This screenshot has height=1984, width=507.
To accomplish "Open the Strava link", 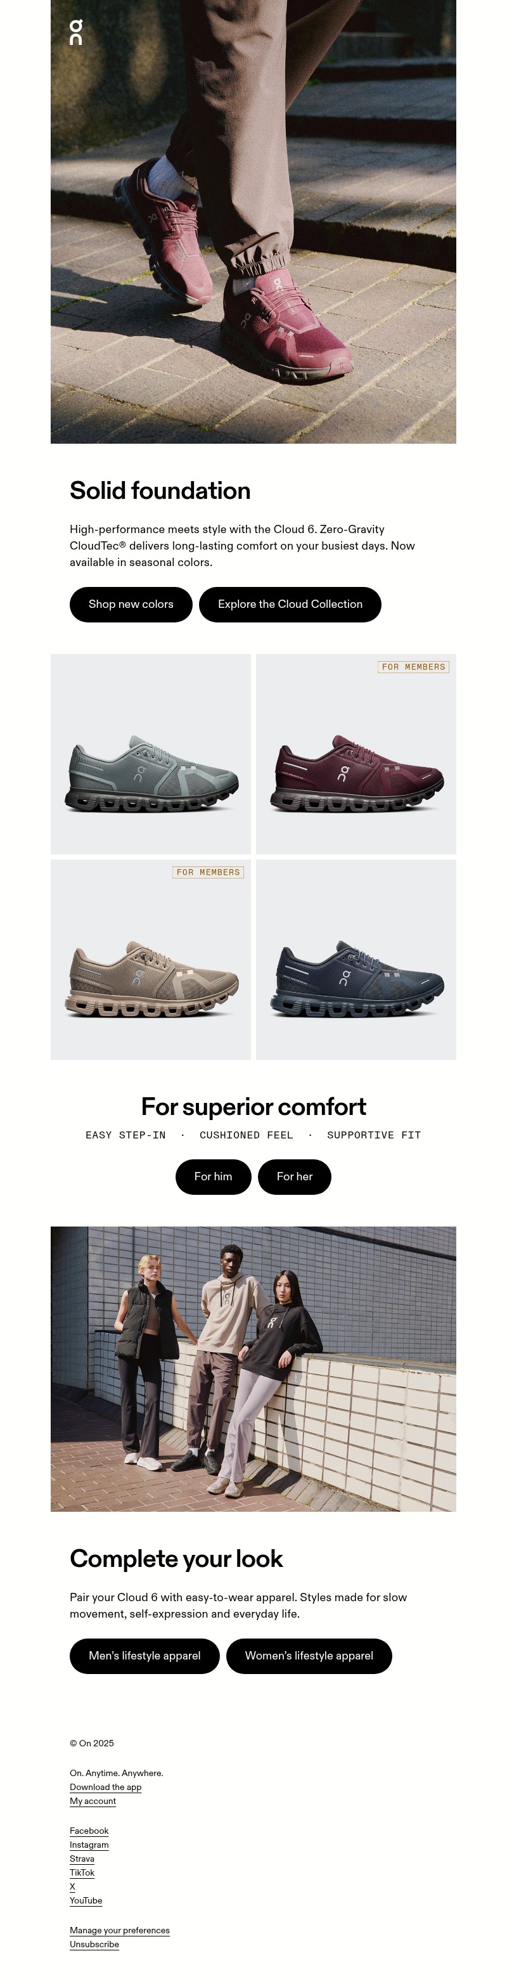I will tap(82, 1858).
